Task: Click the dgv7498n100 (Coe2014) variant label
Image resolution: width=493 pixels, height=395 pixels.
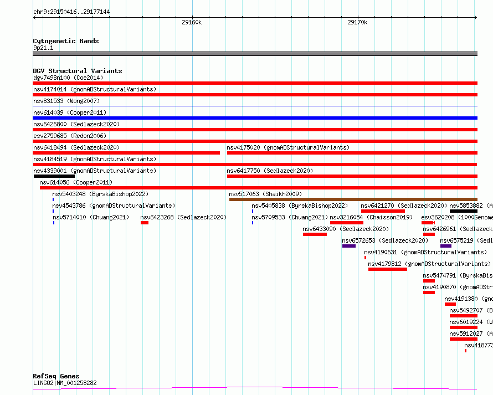Action: 68,78
